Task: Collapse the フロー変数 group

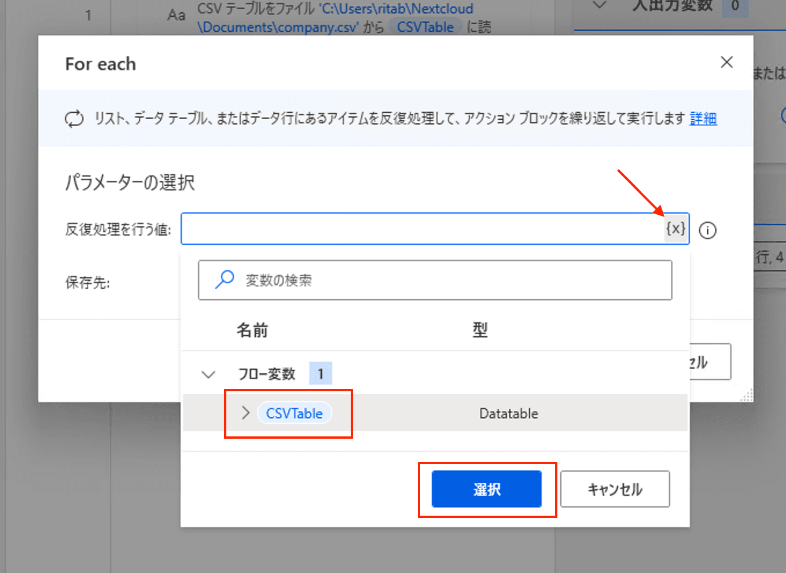Action: (208, 374)
